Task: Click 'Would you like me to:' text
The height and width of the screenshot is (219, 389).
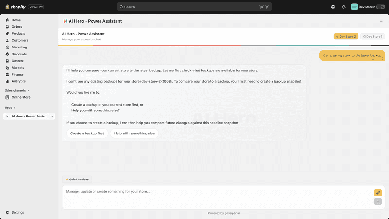Action: [x=83, y=92]
